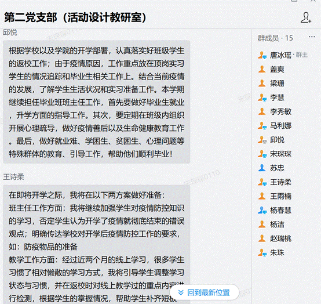Click 杨春慧's blue avatar icon
Screen dimensions: 321x304
click(x=262, y=210)
